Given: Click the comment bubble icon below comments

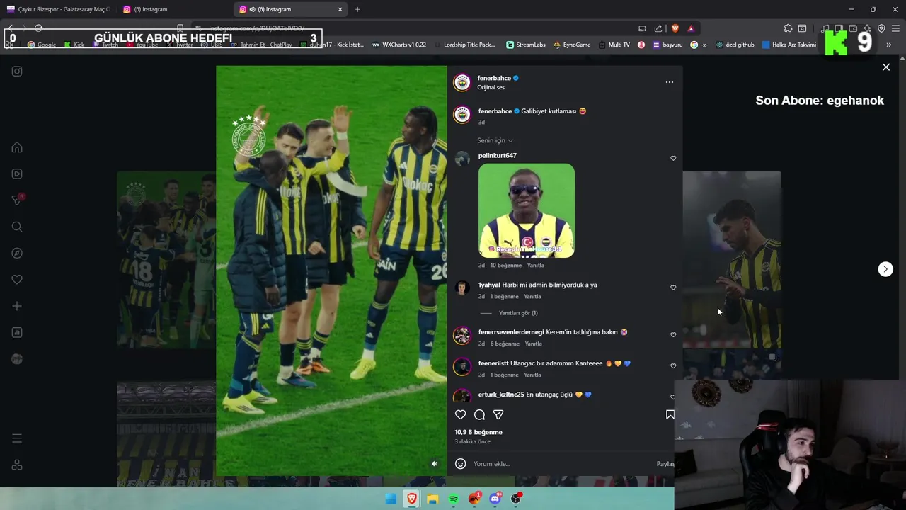Looking at the screenshot, I should coord(479,414).
